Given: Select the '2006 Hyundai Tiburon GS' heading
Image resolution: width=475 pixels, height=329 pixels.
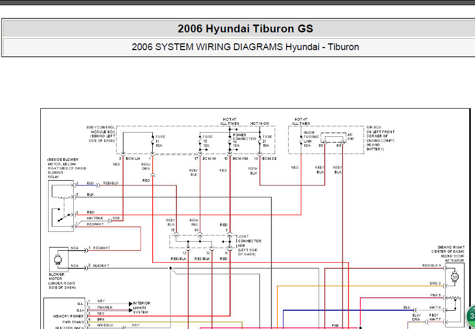Looking at the screenshot, I should point(245,29).
